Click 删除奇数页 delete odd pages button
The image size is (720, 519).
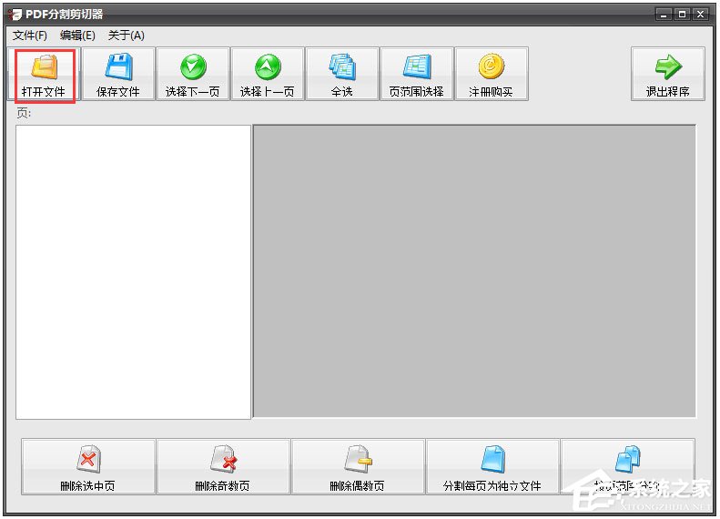point(223,466)
